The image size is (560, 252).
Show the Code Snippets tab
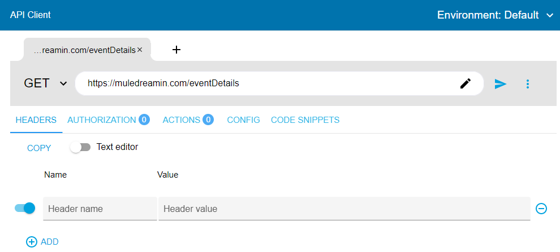tap(305, 120)
